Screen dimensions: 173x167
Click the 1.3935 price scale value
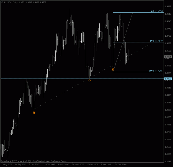coord(168,117)
